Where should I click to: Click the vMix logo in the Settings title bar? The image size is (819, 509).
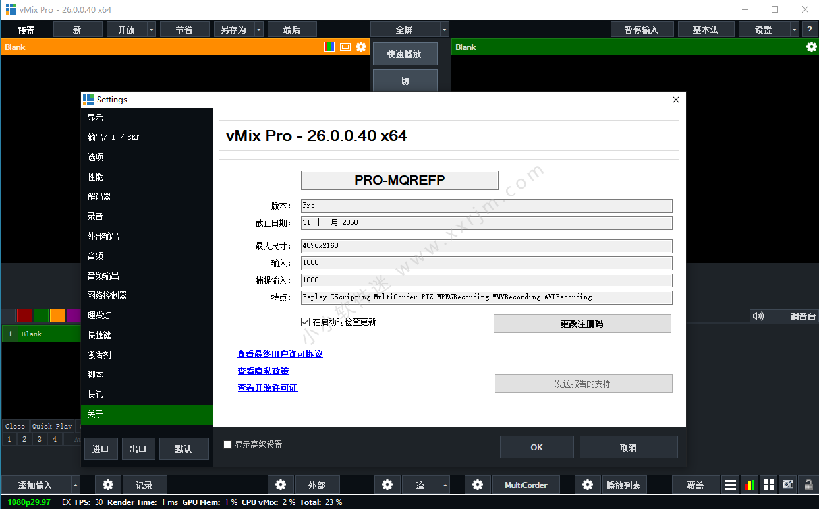click(88, 100)
